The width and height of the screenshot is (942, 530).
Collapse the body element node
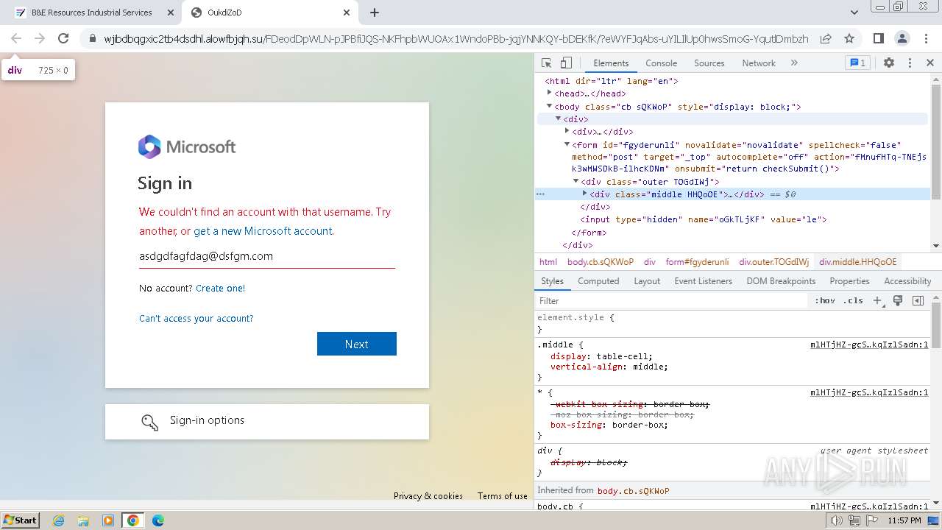coord(549,106)
